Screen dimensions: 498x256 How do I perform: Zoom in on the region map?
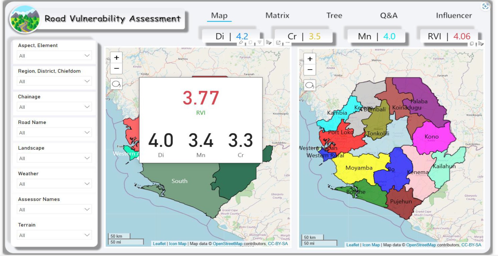coord(117,58)
